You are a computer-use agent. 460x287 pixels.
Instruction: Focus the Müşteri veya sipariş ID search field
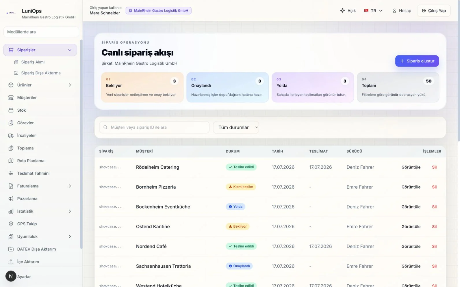(154, 127)
